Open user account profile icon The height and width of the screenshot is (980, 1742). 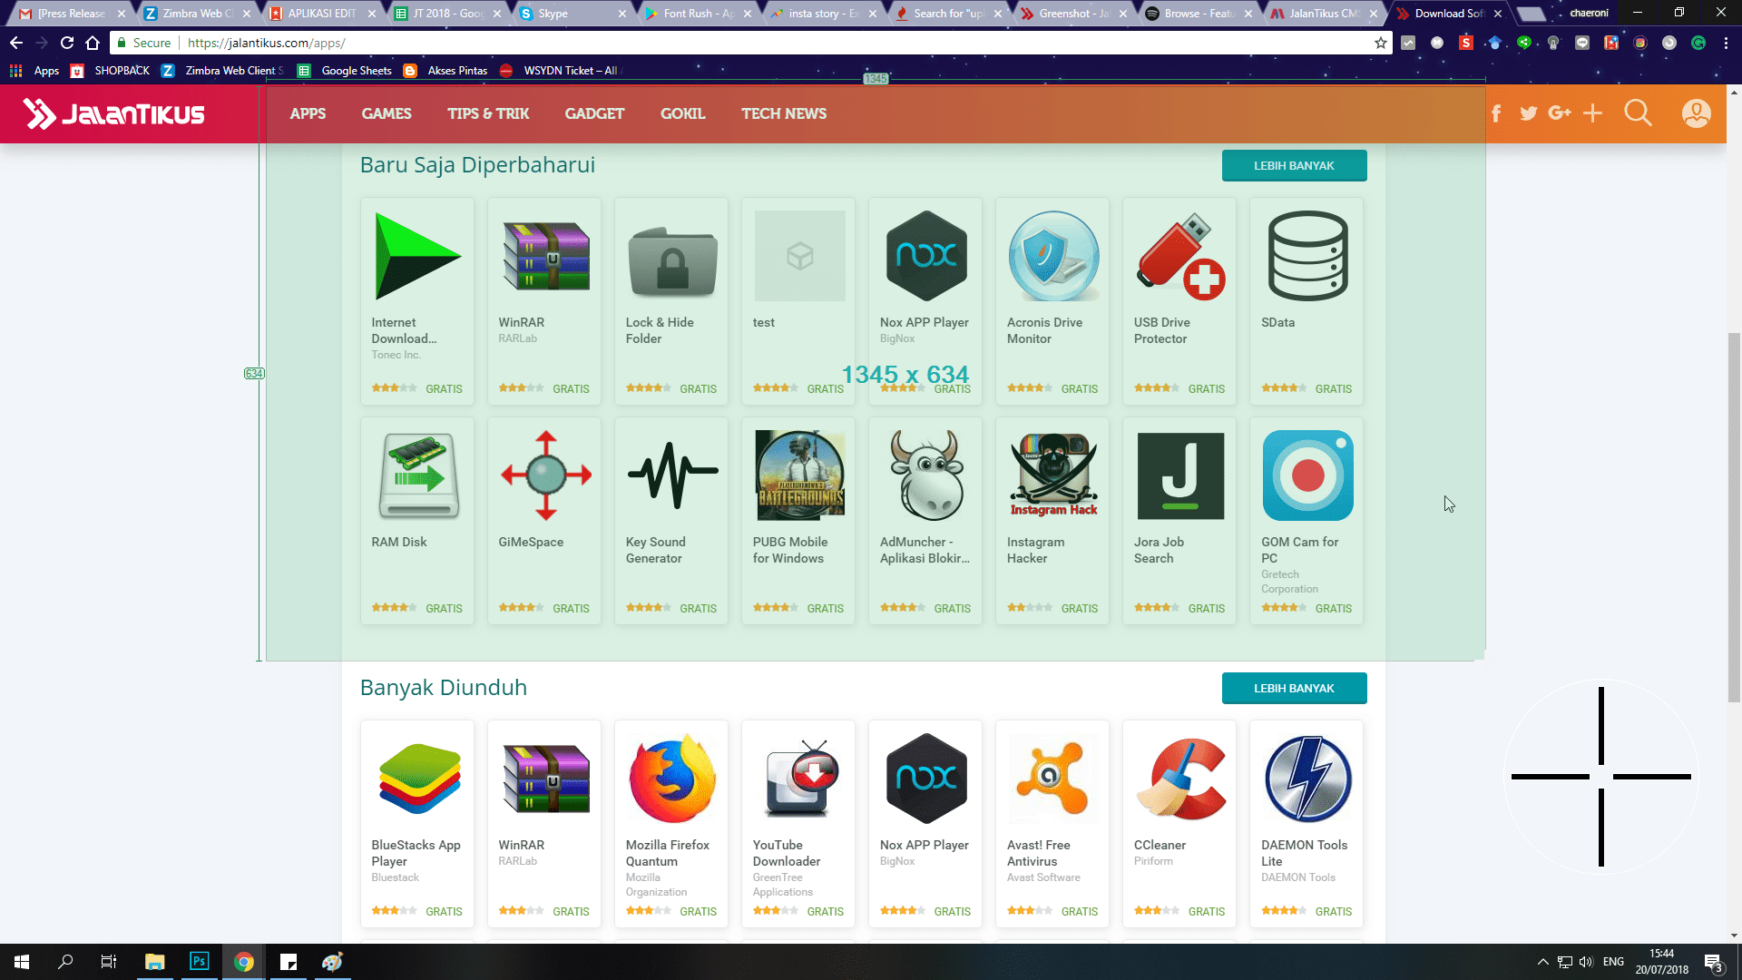(x=1696, y=113)
